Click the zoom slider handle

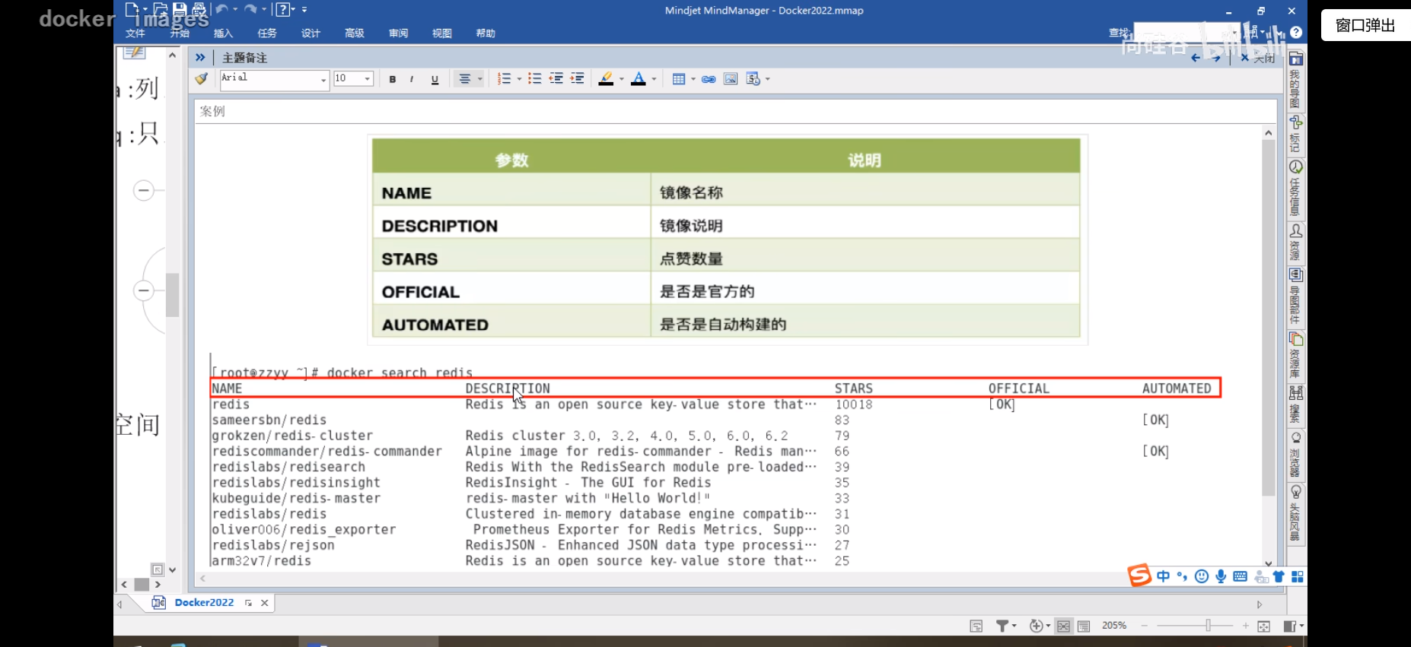1208,625
